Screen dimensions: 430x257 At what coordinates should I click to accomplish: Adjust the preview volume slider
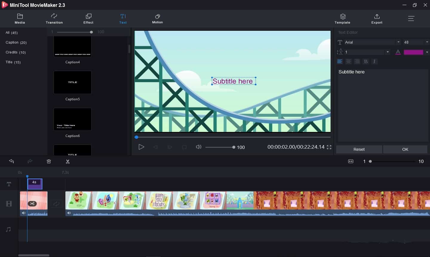tap(220, 147)
